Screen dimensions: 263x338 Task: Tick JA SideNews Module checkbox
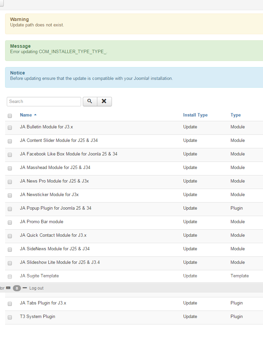(10, 249)
